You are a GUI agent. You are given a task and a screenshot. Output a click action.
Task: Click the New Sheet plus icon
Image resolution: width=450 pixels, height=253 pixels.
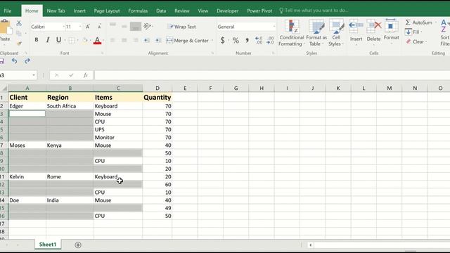[78, 245]
